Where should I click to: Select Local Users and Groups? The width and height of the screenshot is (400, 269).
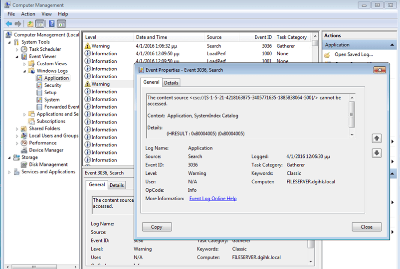[53, 136]
